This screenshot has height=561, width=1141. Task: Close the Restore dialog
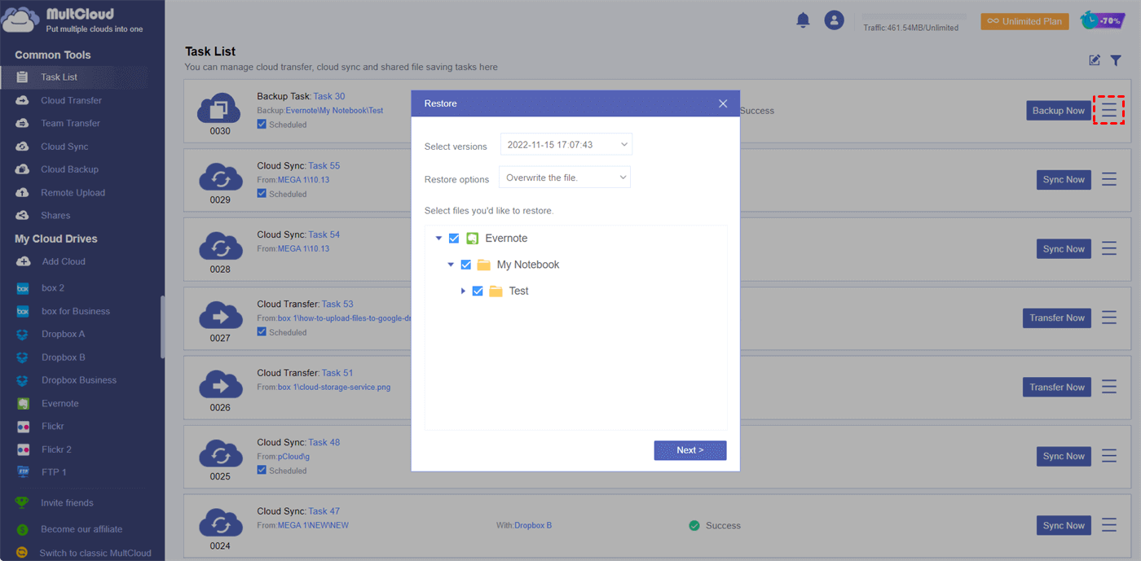point(723,103)
